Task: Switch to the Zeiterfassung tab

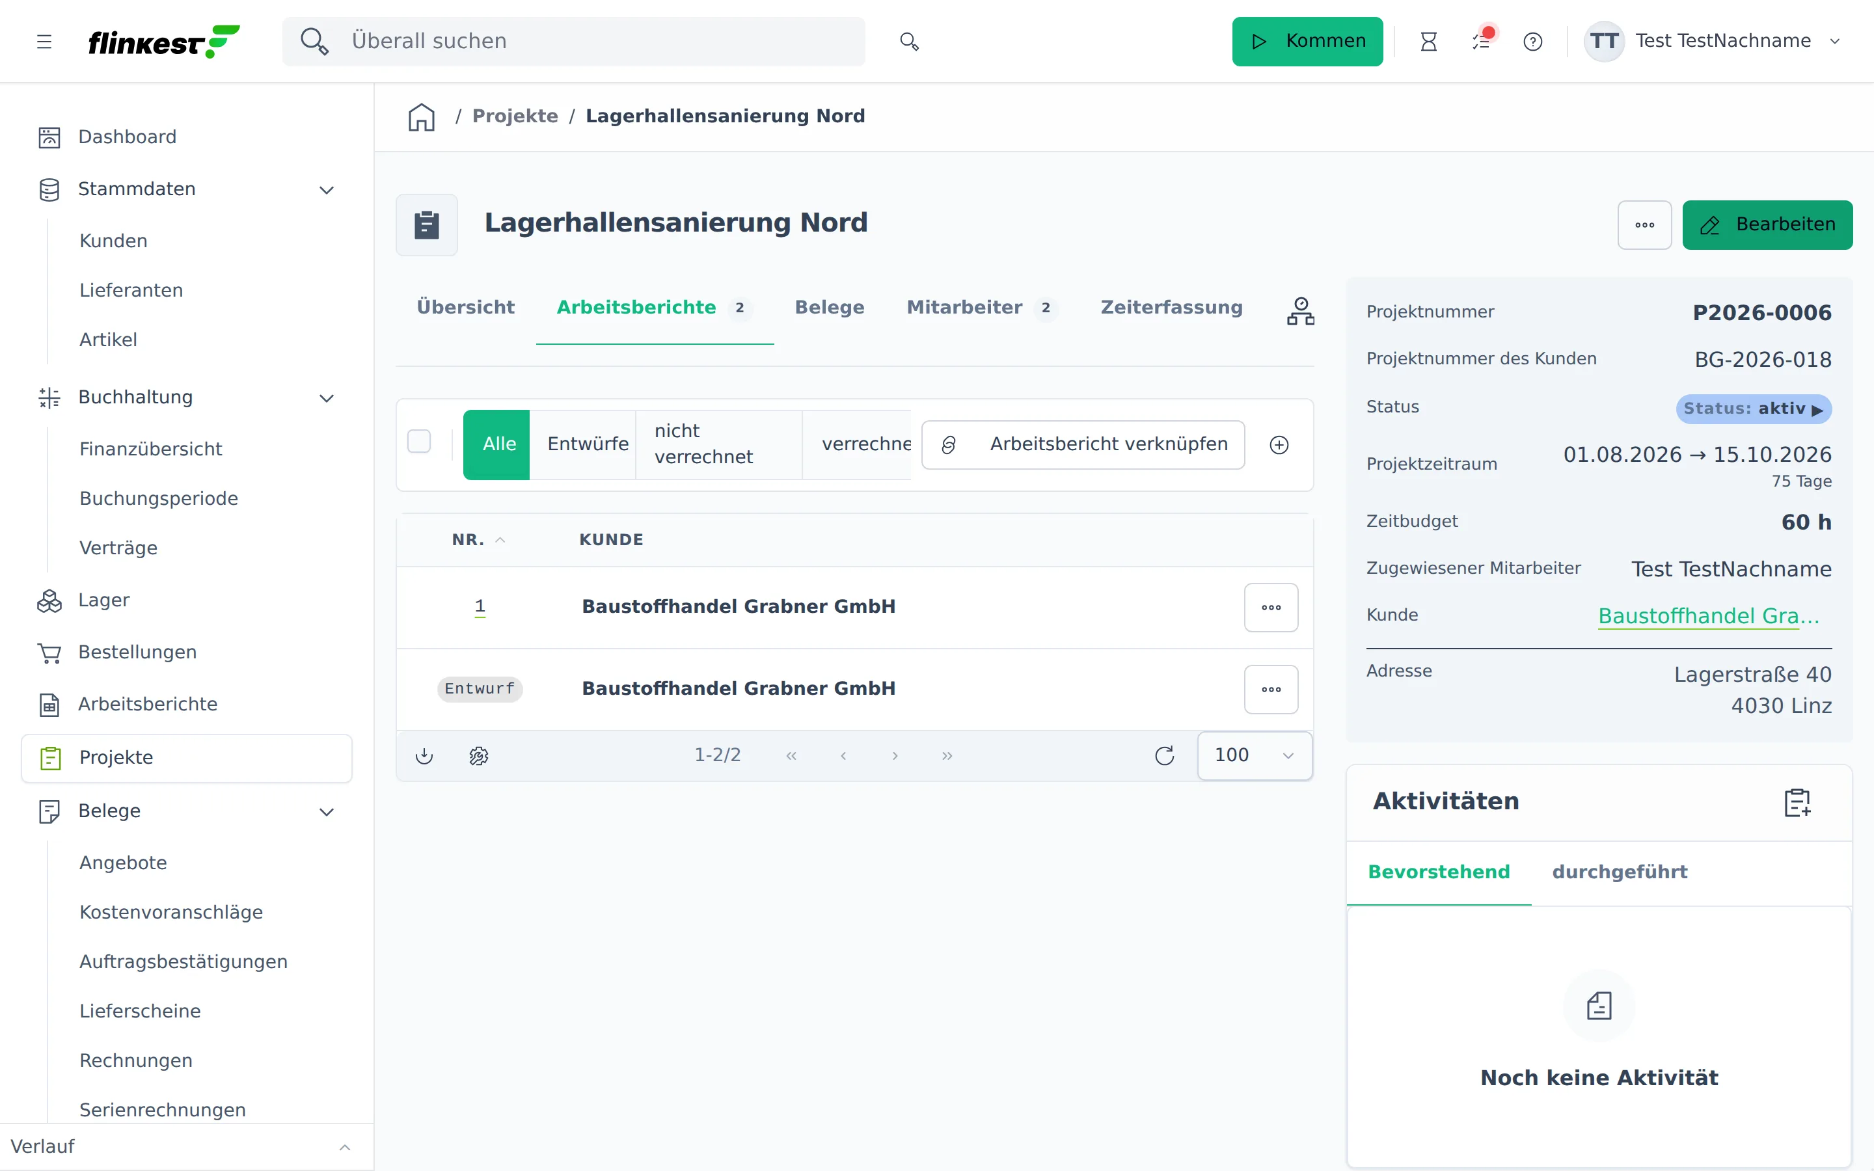Action: 1172,308
